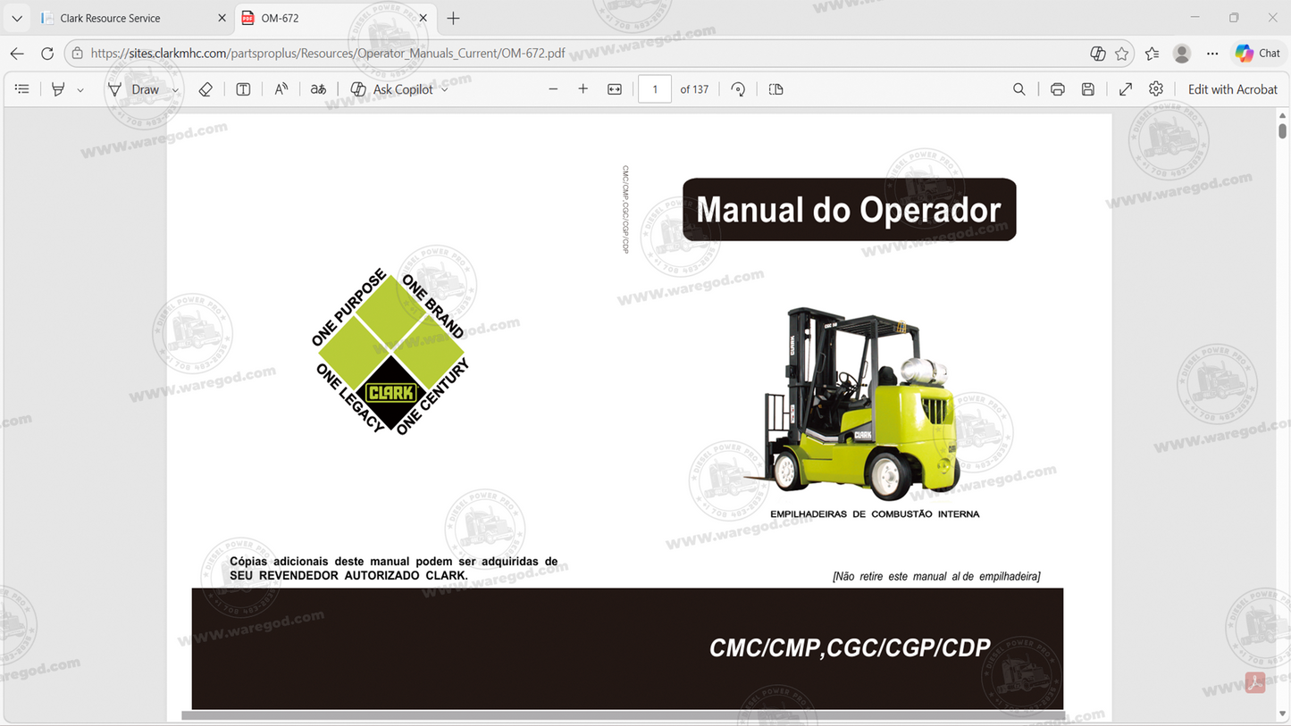This screenshot has height=726, width=1291.
Task: Click EMPILHADEIRAS DE COMBUSTÃO INTERNA caption
Action: pos(875,514)
